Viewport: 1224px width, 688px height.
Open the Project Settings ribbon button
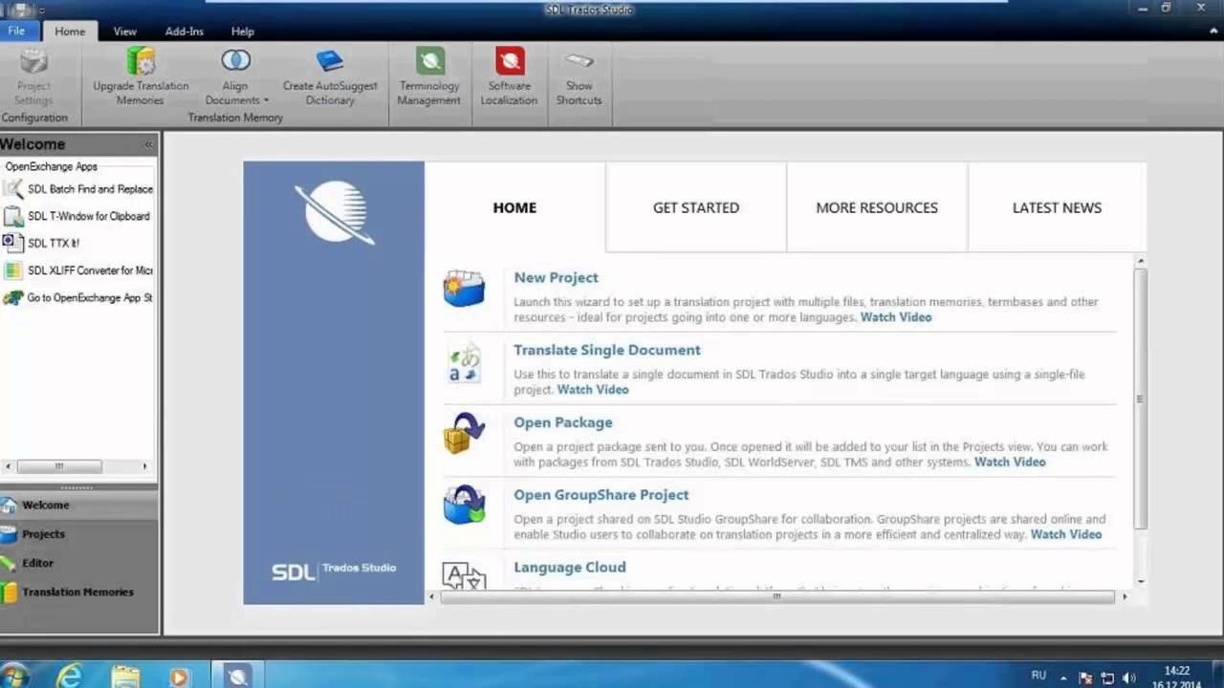pos(33,76)
